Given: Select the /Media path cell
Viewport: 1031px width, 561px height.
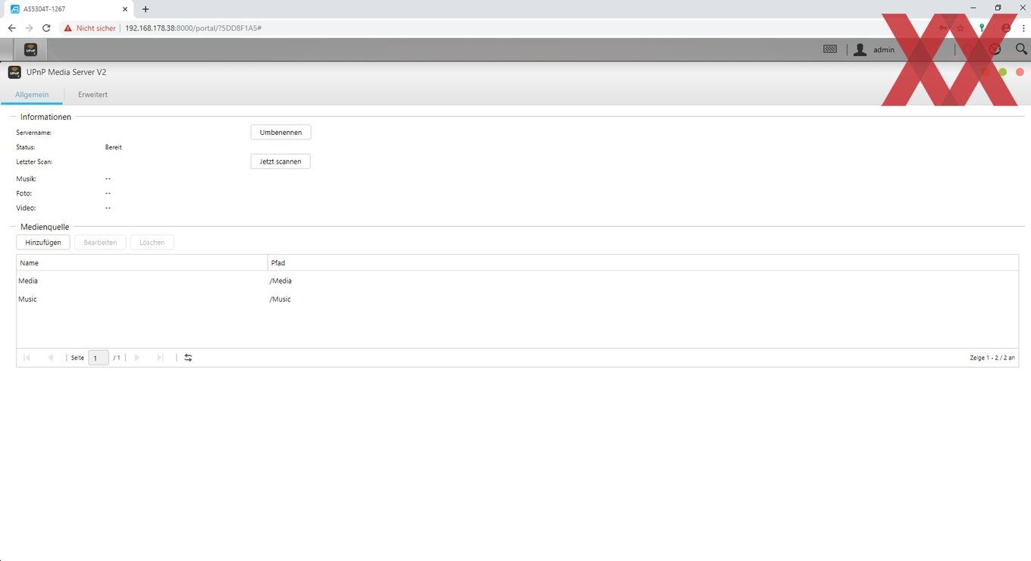Looking at the screenshot, I should [x=280, y=280].
